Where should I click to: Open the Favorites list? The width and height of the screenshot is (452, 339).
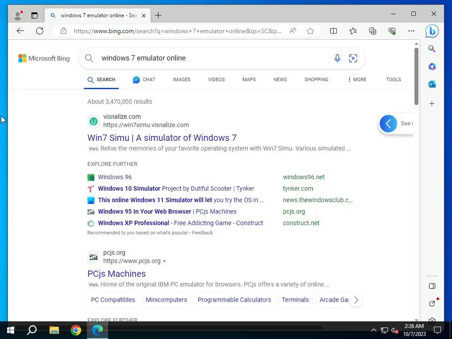click(x=353, y=31)
